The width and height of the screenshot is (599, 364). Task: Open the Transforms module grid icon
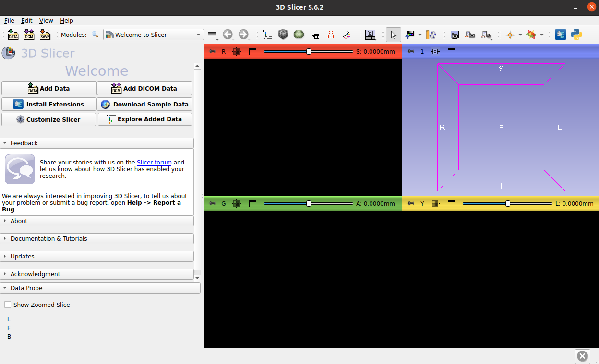coord(315,35)
